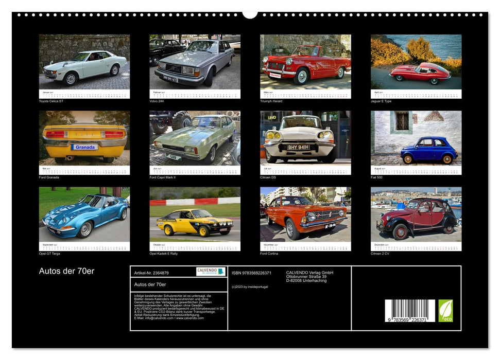Click the Opel Kadett E Rally photo

(195, 214)
